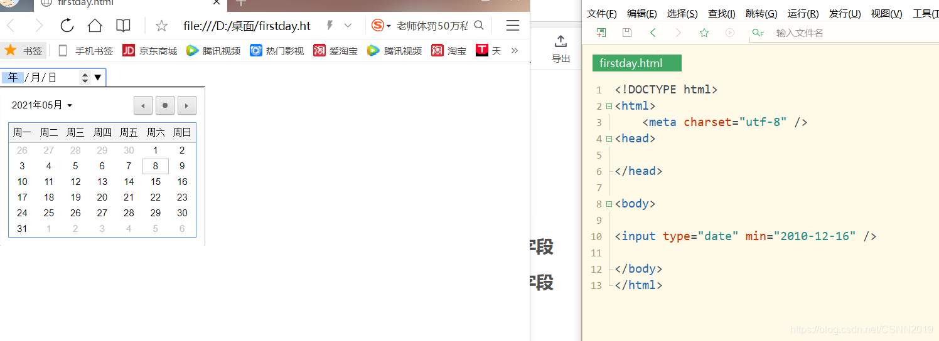
Task: Open the 手机书签 bookmark
Action: [87, 51]
